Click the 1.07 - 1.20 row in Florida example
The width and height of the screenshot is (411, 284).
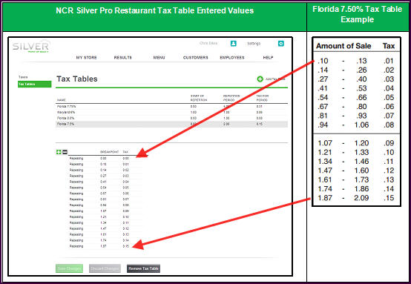[x=355, y=143]
